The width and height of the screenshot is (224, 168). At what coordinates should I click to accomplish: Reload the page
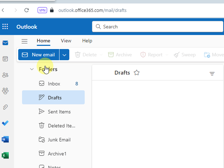pos(27,10)
